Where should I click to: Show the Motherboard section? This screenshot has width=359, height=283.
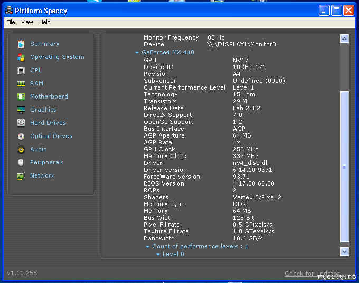tap(49, 96)
